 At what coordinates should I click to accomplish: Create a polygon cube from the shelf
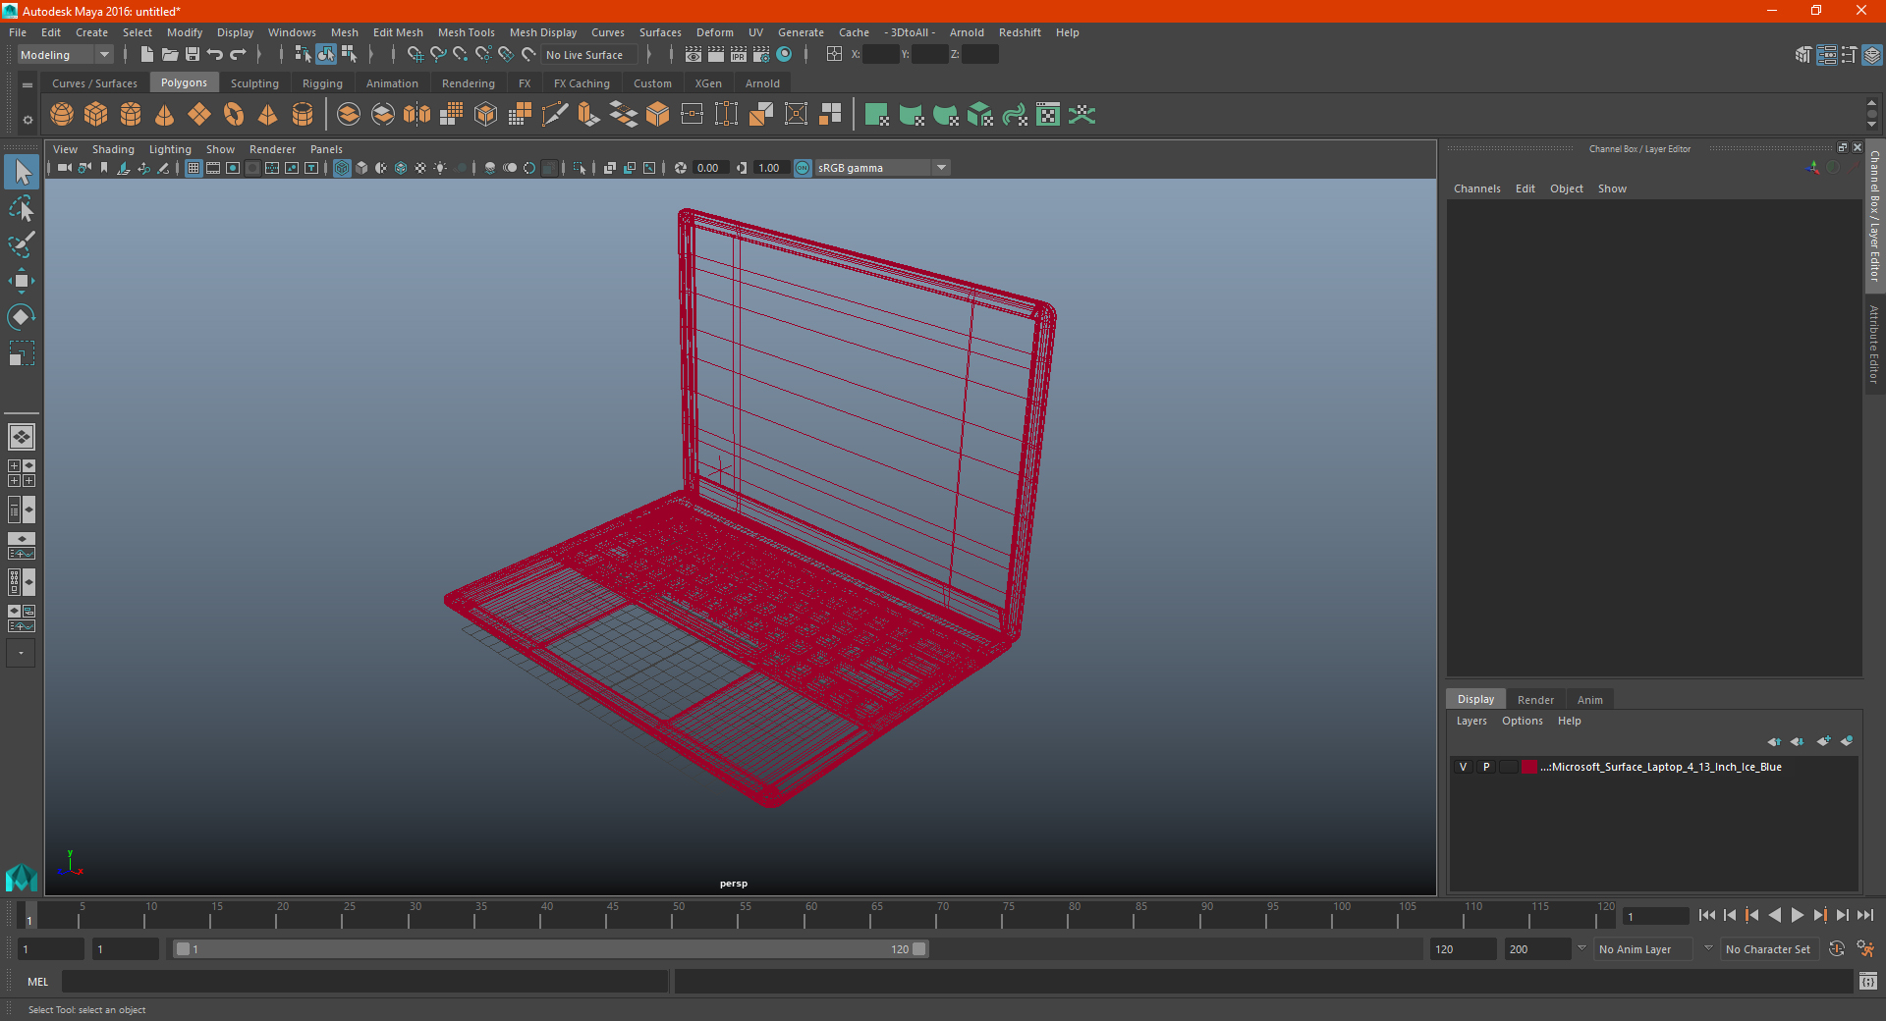96,115
